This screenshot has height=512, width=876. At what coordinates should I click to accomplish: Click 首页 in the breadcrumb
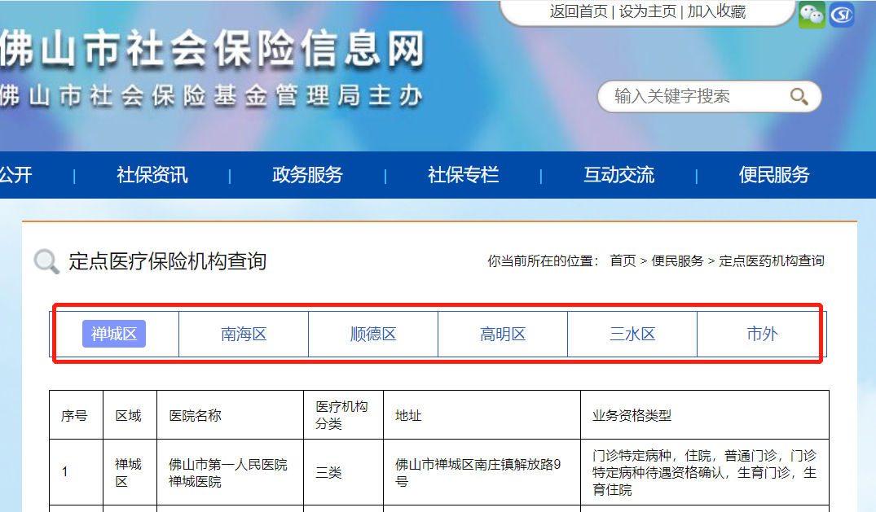coord(623,260)
